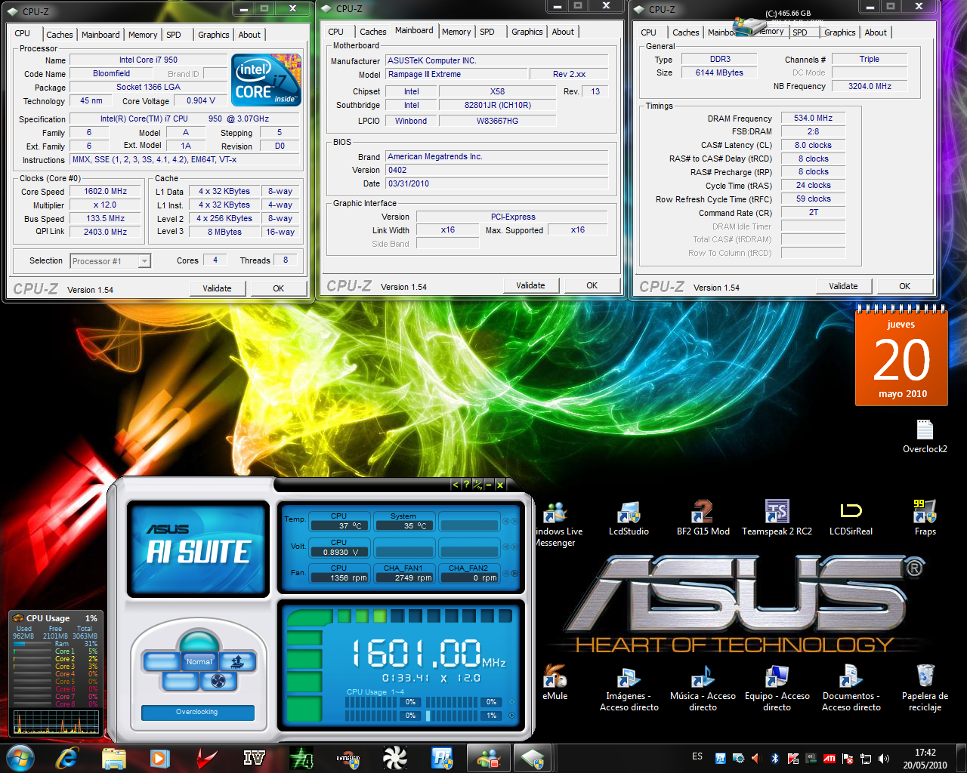The height and width of the screenshot is (773, 967).
Task: Open AI Suite help question mark
Action: [466, 485]
